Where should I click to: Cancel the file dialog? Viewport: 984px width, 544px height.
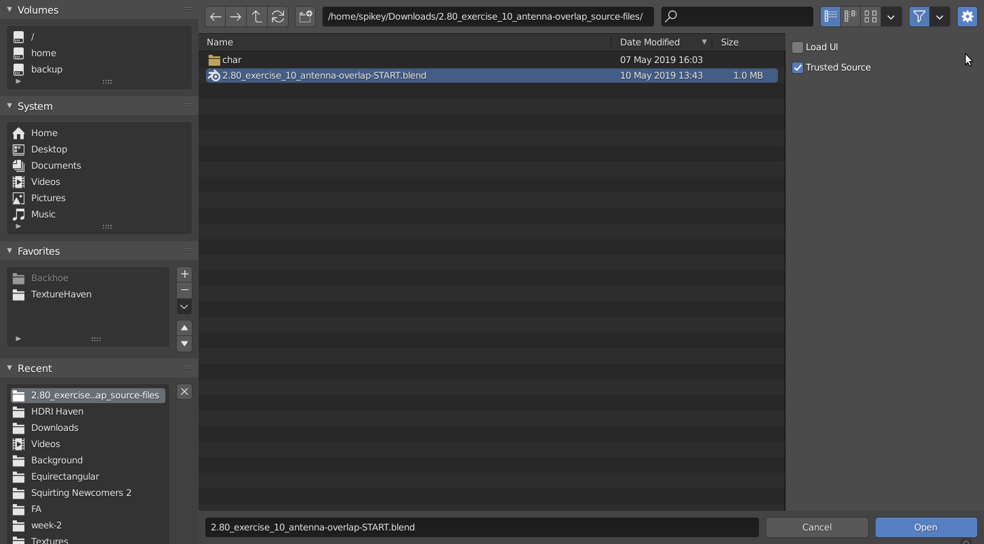(x=817, y=527)
